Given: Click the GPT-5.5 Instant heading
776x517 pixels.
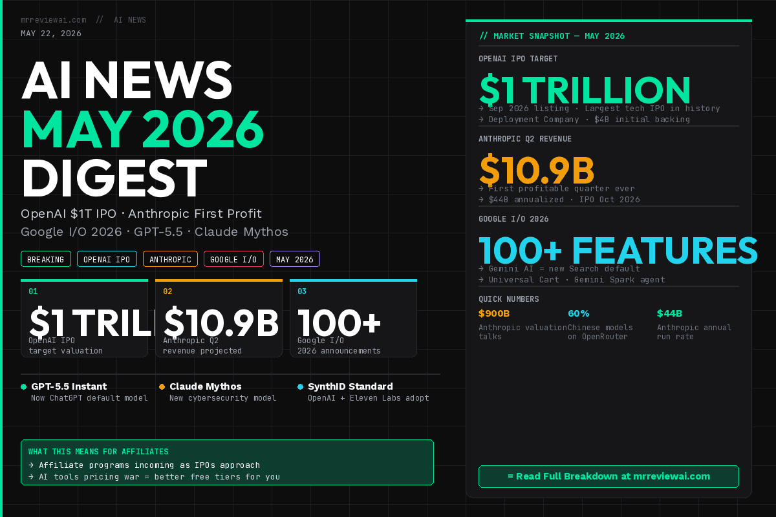Looking at the screenshot, I should (69, 386).
